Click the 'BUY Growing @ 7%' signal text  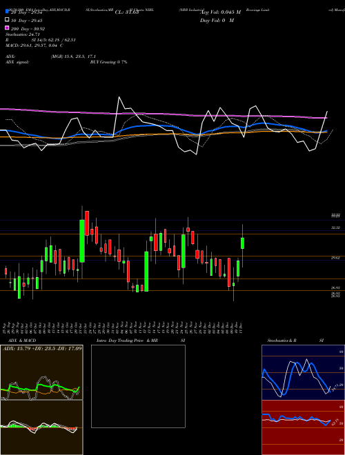[108, 62]
